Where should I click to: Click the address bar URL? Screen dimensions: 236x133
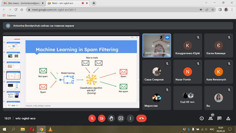54,9
